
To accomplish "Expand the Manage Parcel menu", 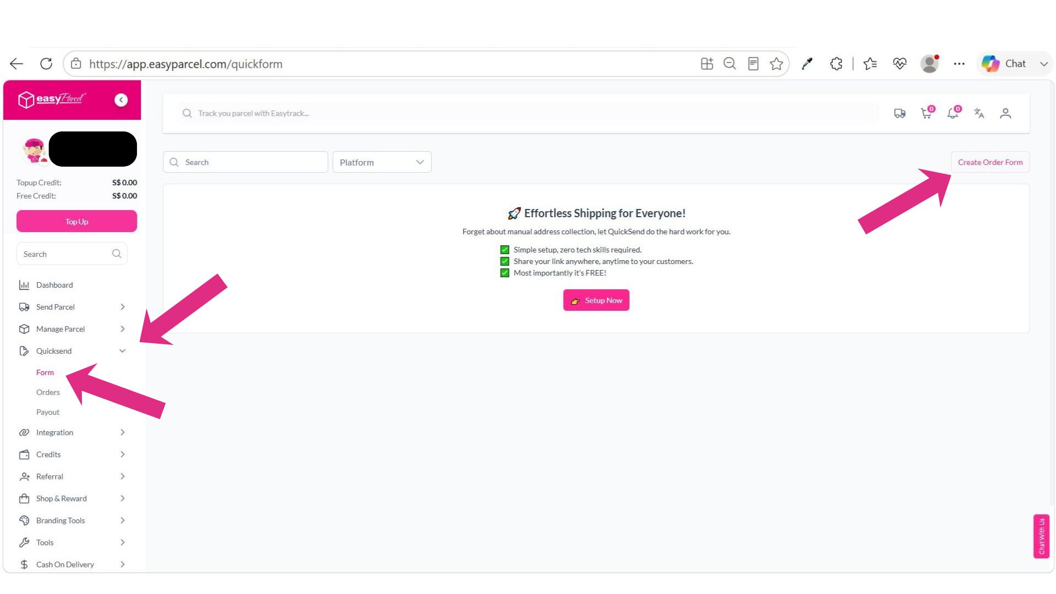I will coord(72,329).
